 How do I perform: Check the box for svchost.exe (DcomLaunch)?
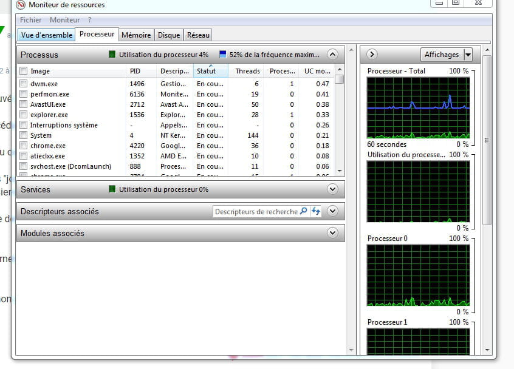click(x=23, y=166)
